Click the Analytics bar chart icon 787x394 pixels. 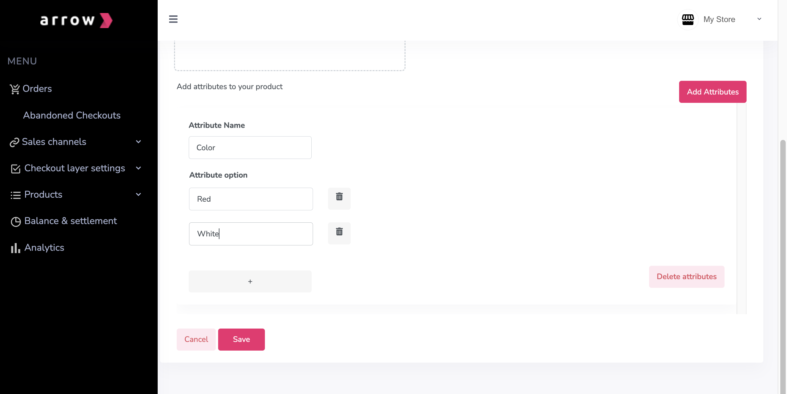click(15, 248)
